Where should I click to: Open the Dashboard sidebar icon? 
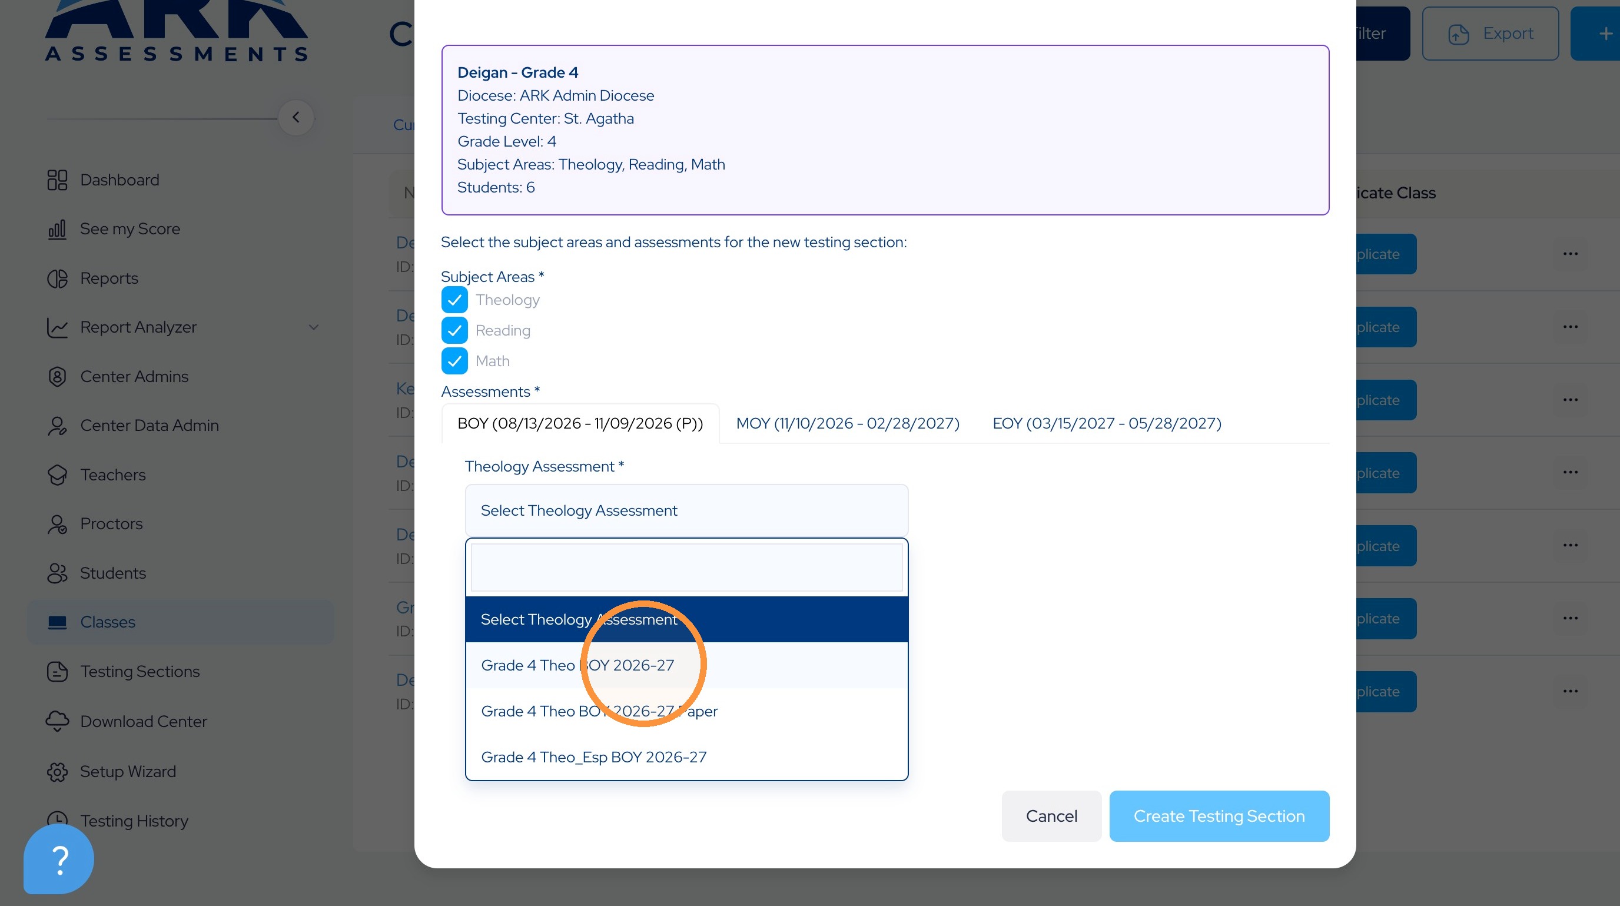[57, 180]
